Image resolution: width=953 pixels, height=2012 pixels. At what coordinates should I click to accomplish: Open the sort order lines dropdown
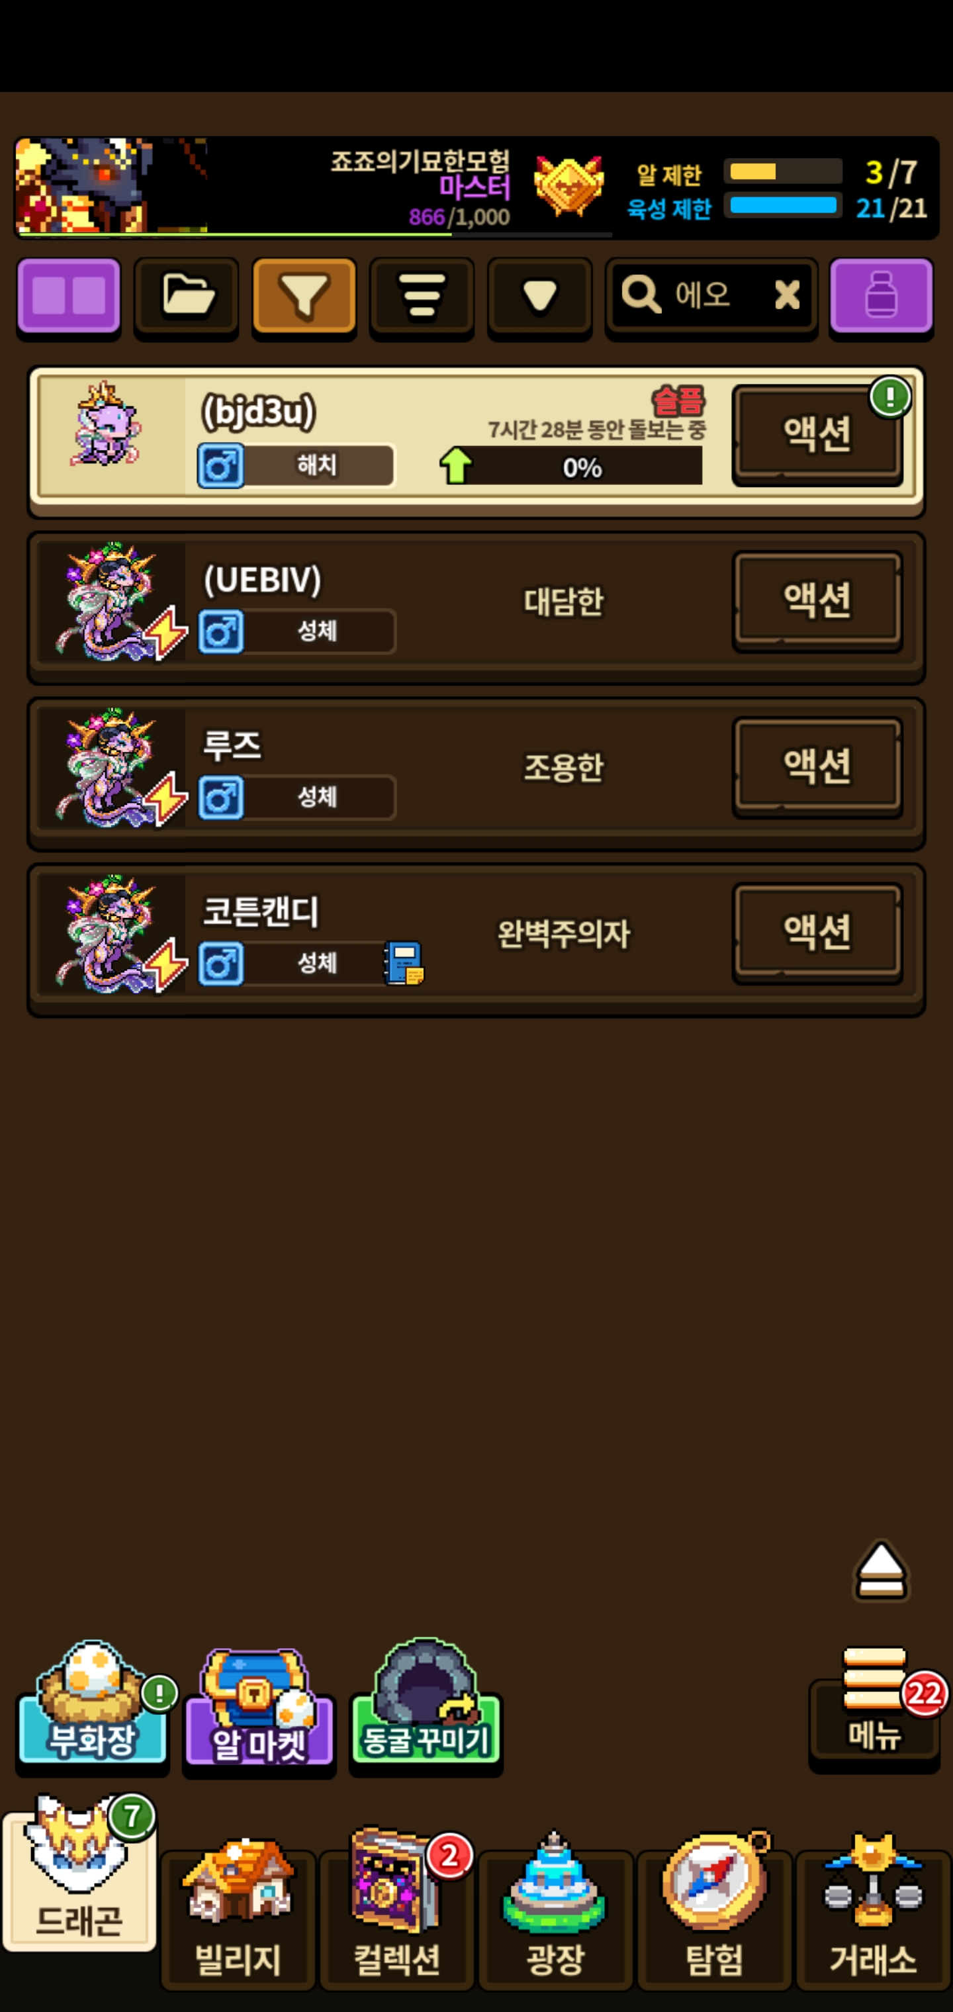[422, 298]
